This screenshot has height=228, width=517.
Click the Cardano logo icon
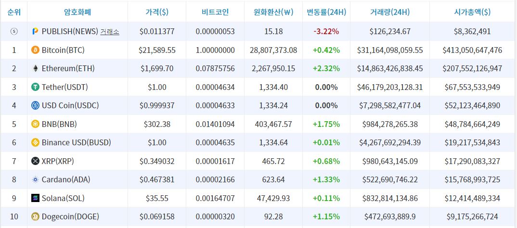(x=35, y=179)
